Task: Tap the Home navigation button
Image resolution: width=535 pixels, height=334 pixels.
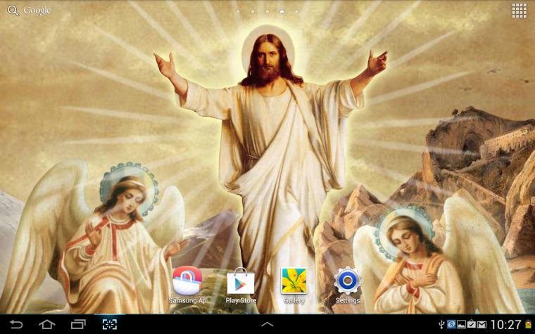Action: point(46,324)
